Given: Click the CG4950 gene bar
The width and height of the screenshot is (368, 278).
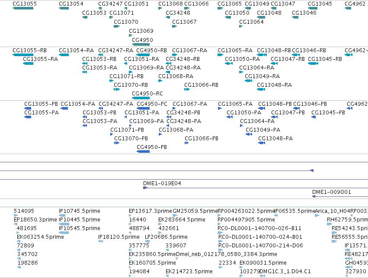Looking at the screenshot, I should point(141,44).
